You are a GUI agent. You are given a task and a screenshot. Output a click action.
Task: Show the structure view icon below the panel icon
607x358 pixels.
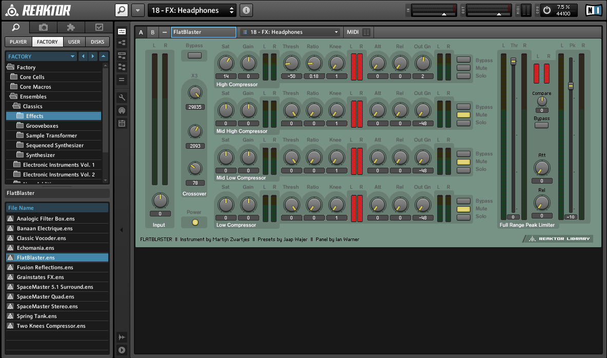pos(122,43)
